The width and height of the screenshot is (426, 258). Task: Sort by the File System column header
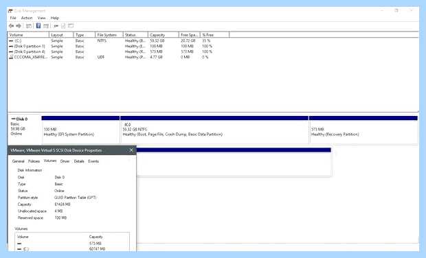[x=109, y=35]
